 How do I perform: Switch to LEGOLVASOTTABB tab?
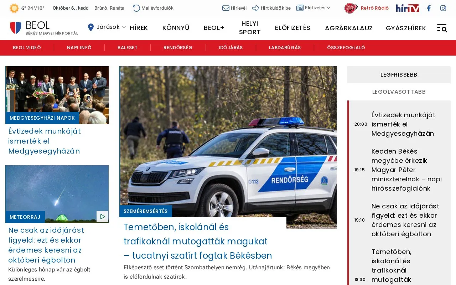coord(399,92)
